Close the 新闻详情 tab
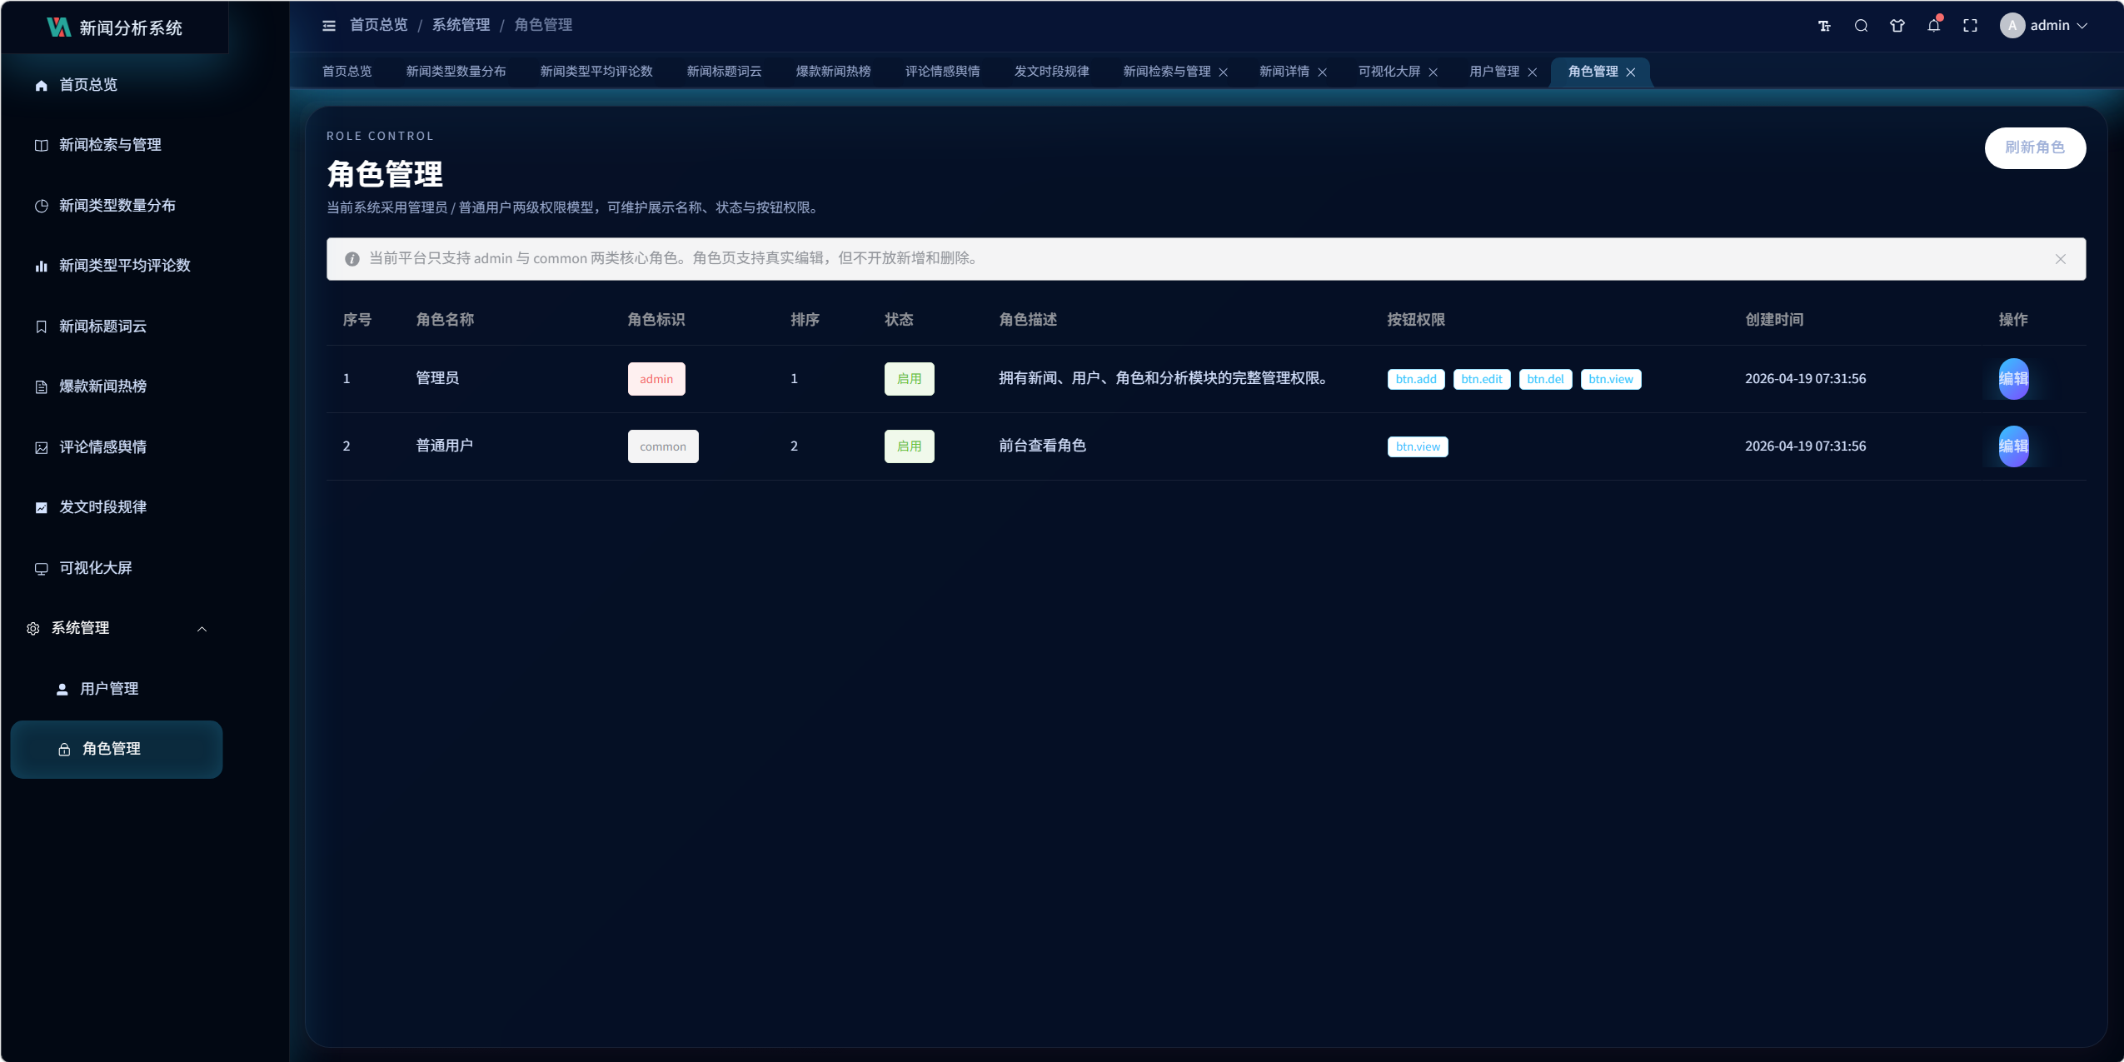Image resolution: width=2124 pixels, height=1062 pixels. tap(1323, 72)
